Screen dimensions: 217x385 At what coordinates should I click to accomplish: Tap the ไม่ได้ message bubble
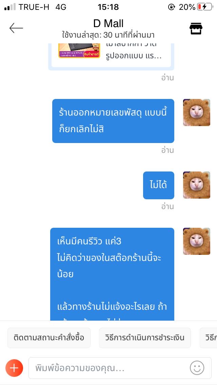[x=159, y=185]
